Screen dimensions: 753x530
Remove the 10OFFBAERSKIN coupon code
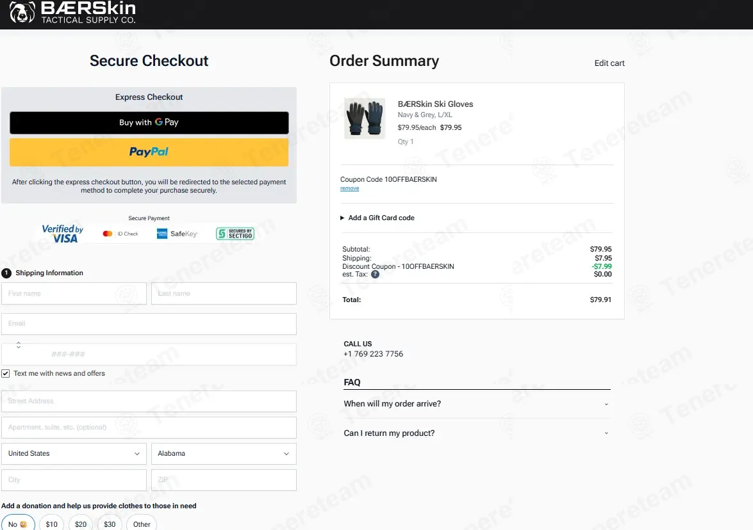coord(350,188)
